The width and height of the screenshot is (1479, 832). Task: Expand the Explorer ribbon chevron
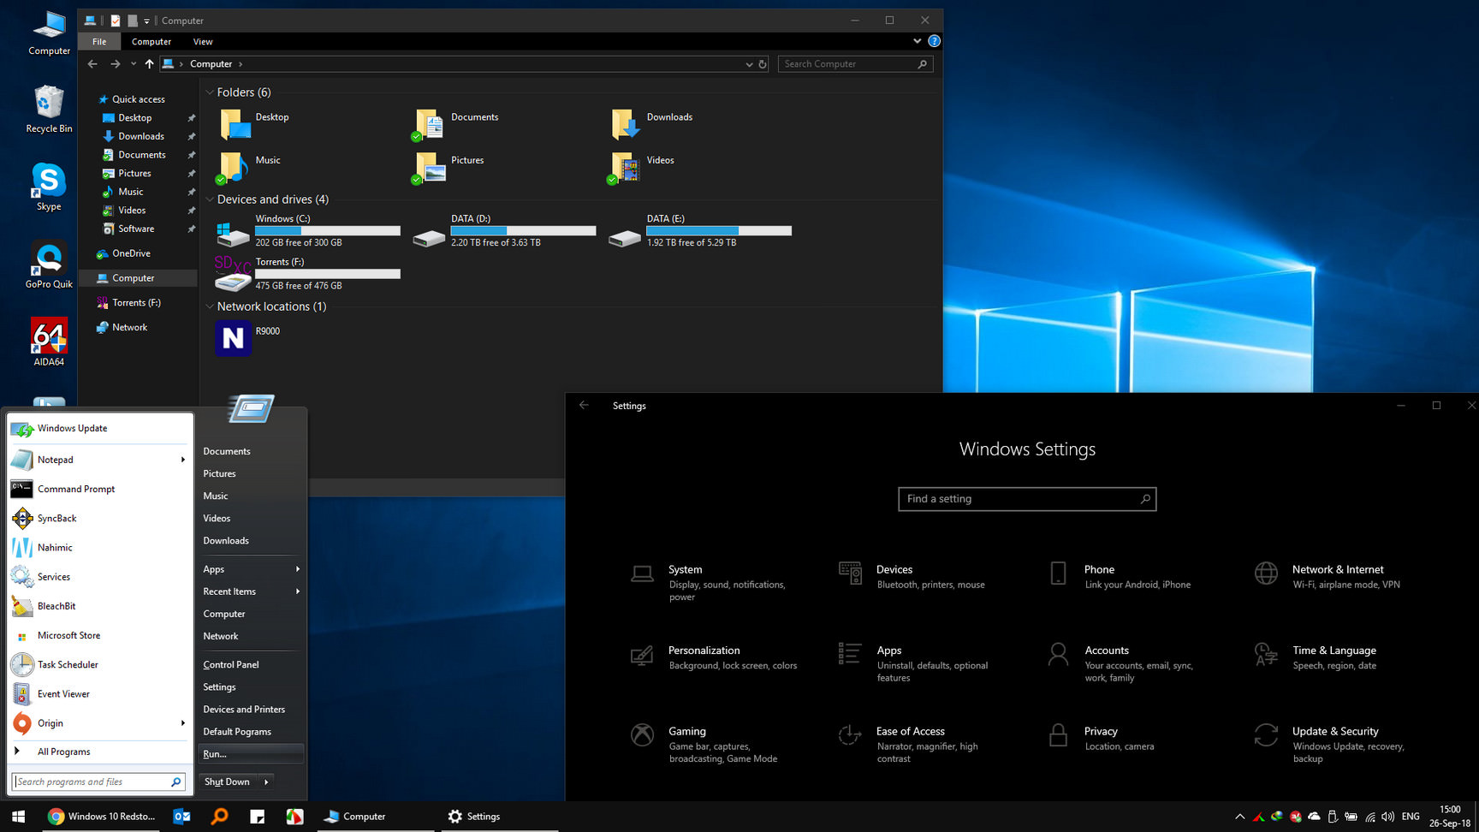point(917,41)
